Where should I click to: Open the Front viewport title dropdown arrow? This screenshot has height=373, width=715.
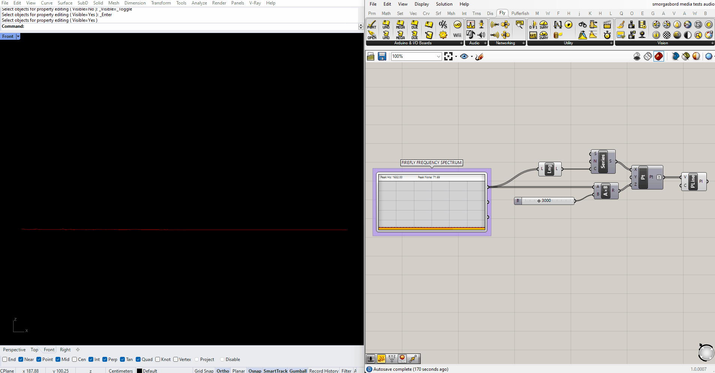point(18,36)
